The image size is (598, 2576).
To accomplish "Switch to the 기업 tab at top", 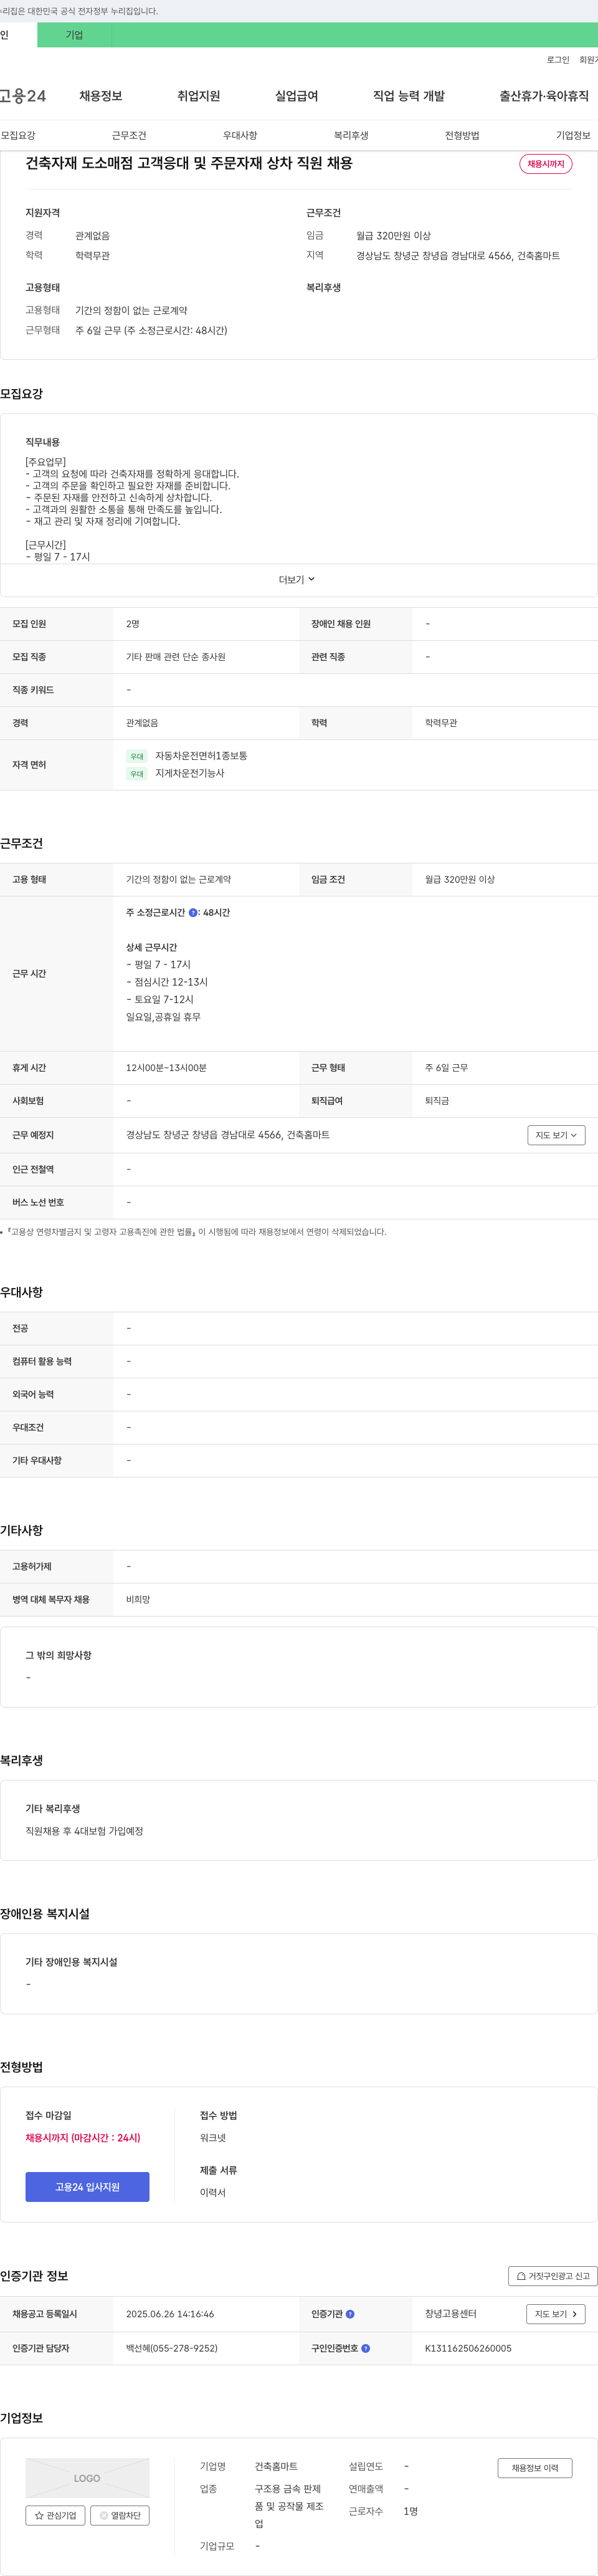I will point(74,35).
